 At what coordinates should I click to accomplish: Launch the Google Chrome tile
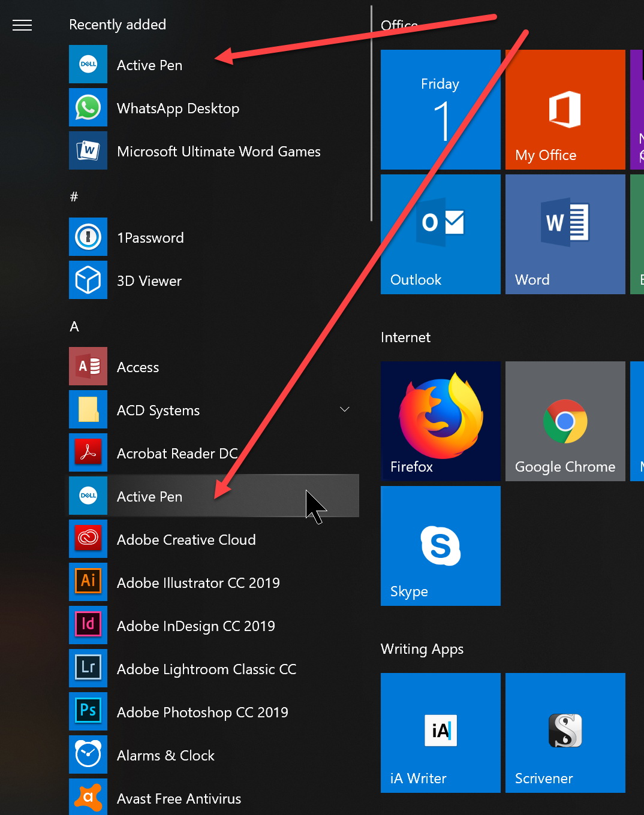pyautogui.click(x=565, y=421)
